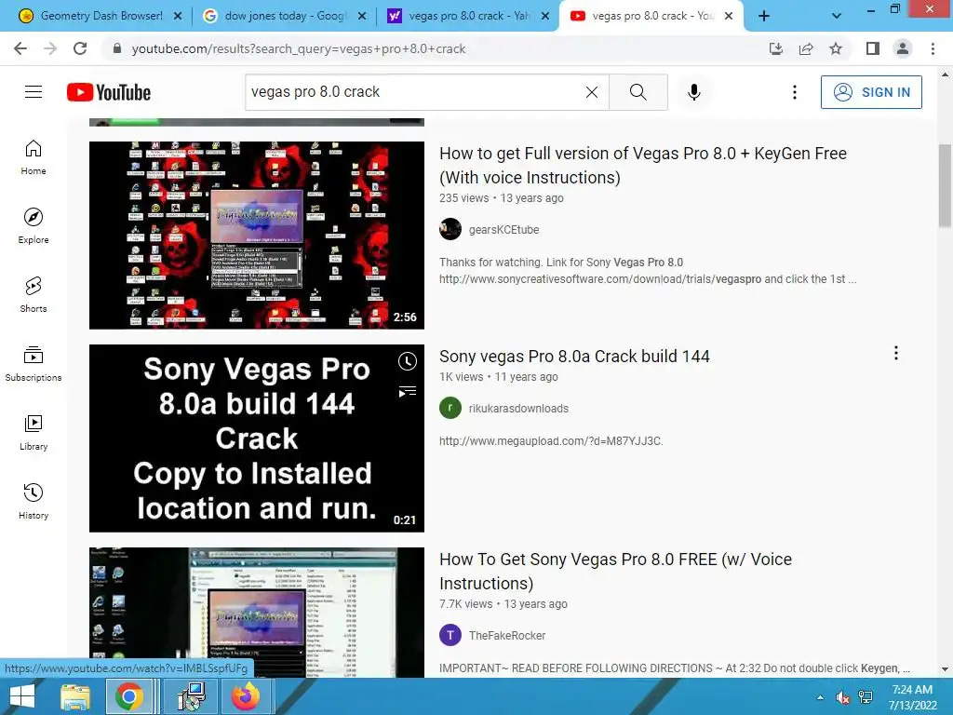Open gearsKCEtube channel name link
953x715 pixels.
click(503, 230)
